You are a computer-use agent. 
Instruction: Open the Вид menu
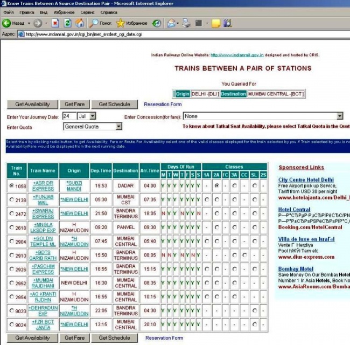click(44, 12)
